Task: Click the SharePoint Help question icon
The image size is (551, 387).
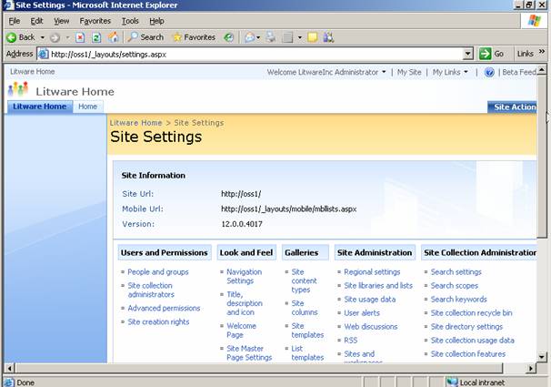Action: (x=489, y=72)
